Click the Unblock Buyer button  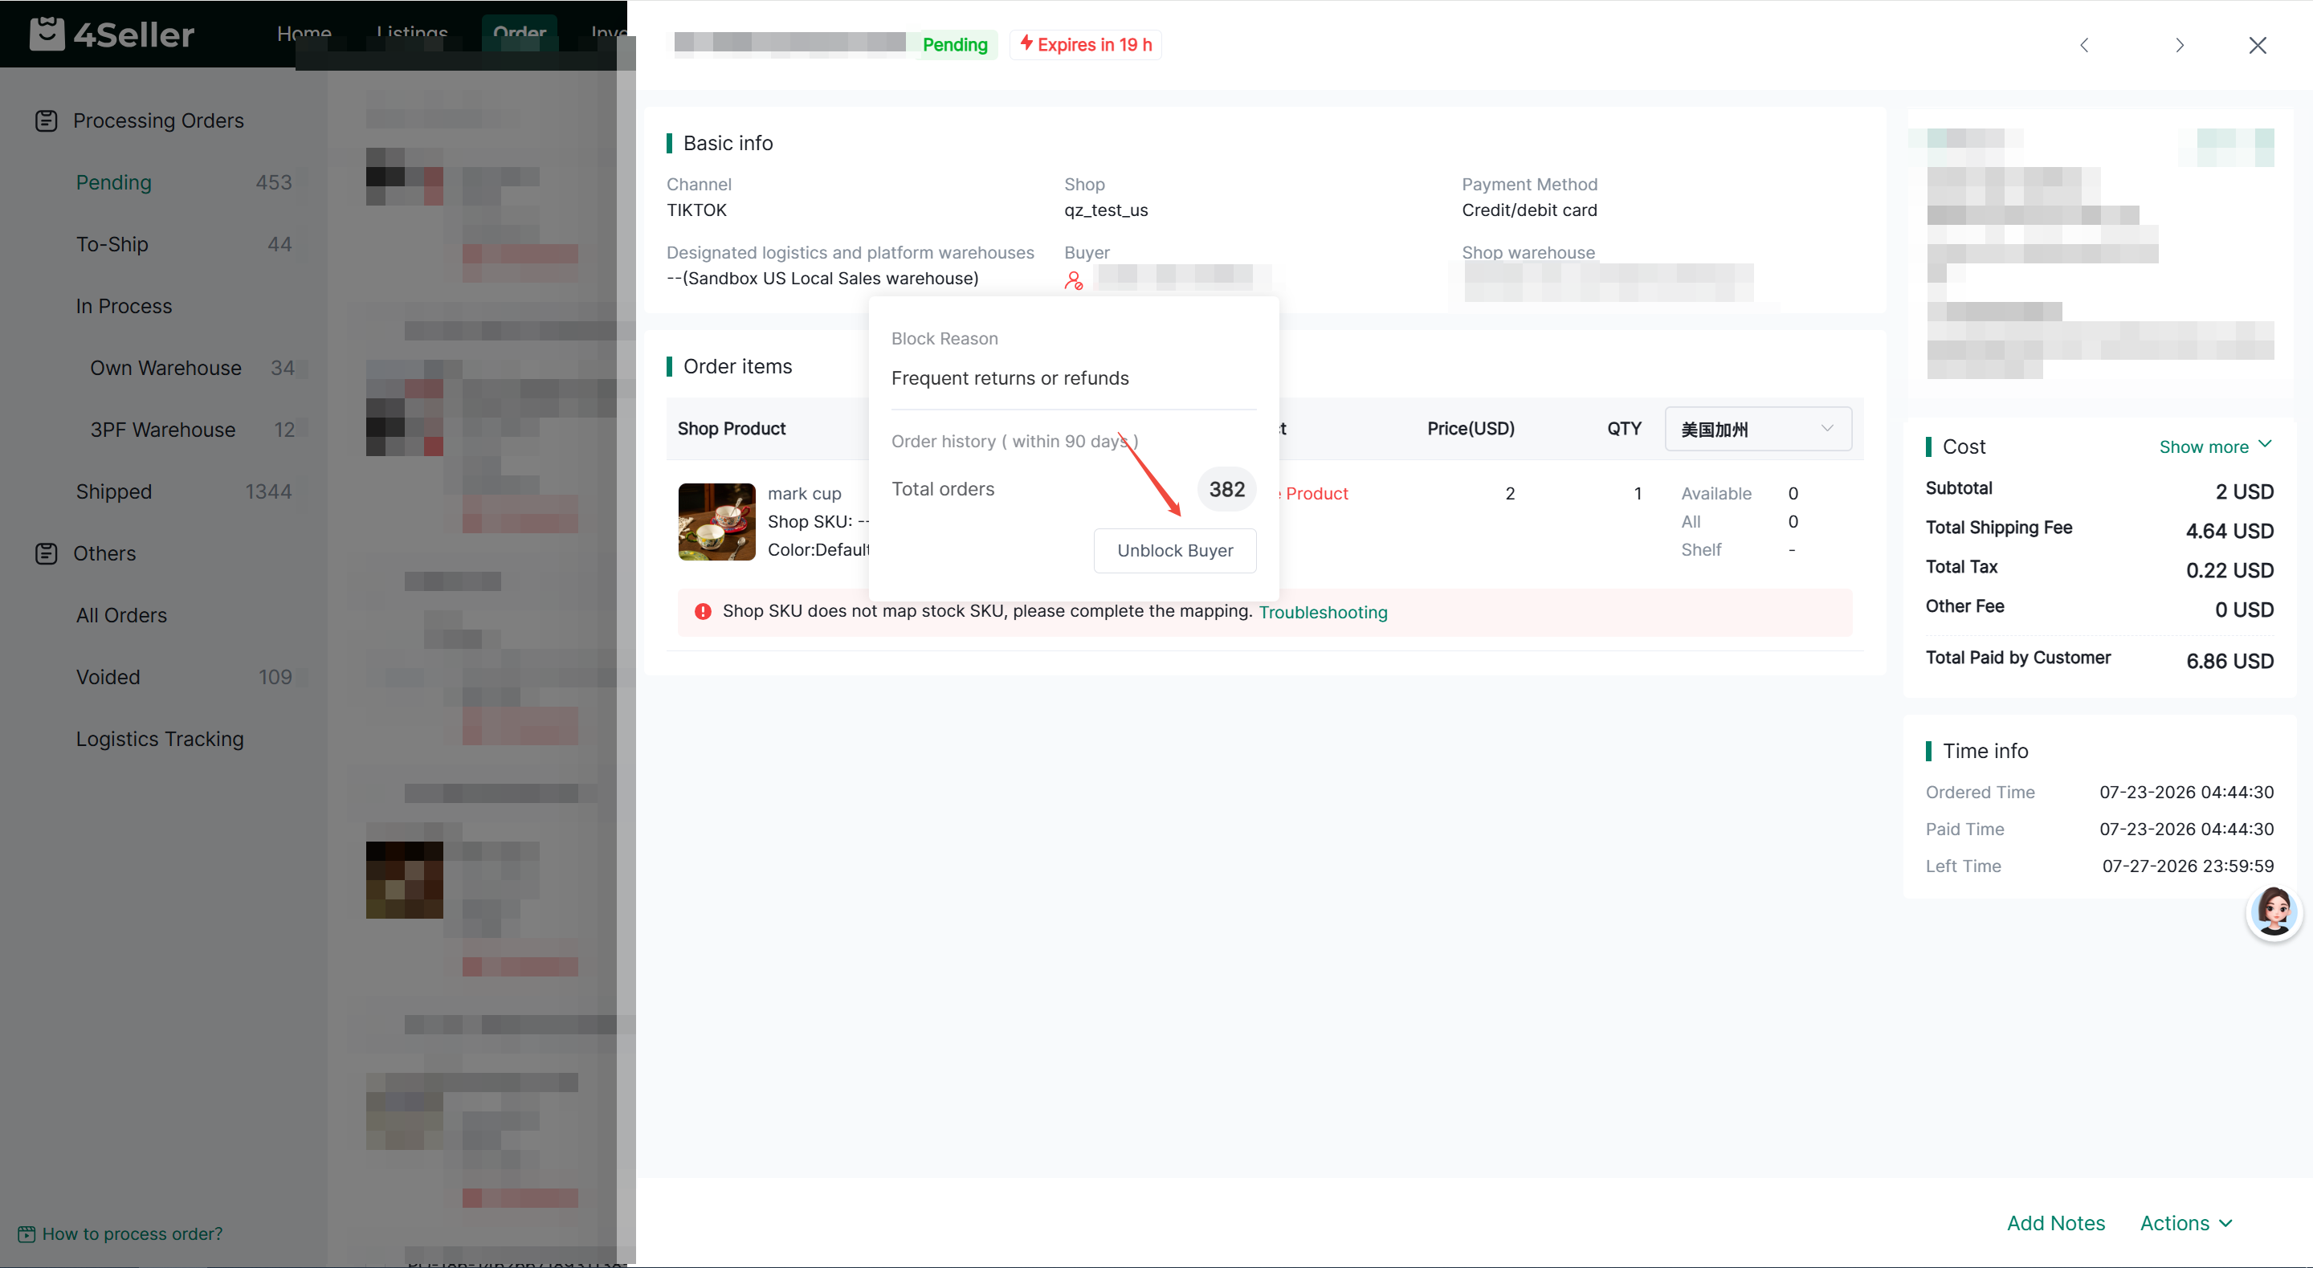click(x=1174, y=551)
